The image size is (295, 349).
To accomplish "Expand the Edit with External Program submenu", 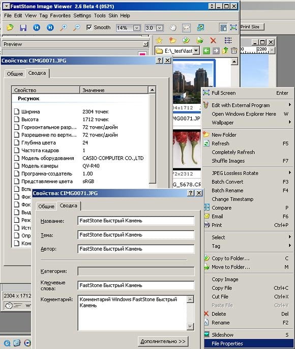I will (290, 105).
